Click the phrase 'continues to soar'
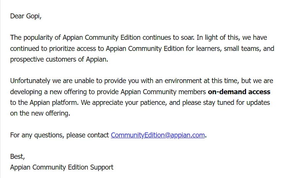282x178 pixels. (x=168, y=38)
